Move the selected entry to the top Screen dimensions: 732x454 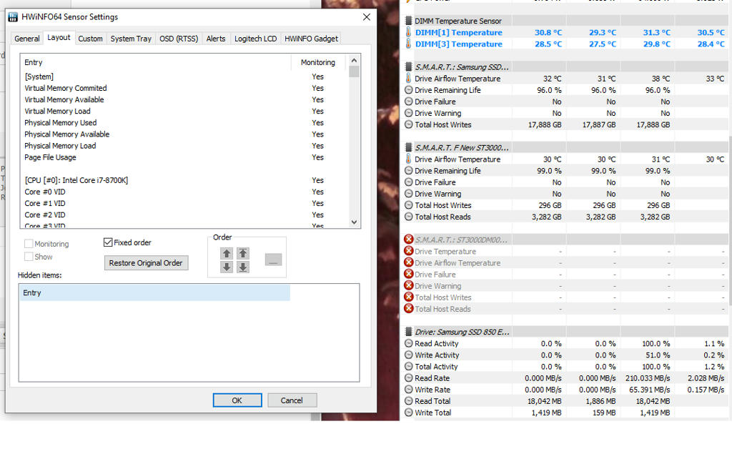[243, 254]
